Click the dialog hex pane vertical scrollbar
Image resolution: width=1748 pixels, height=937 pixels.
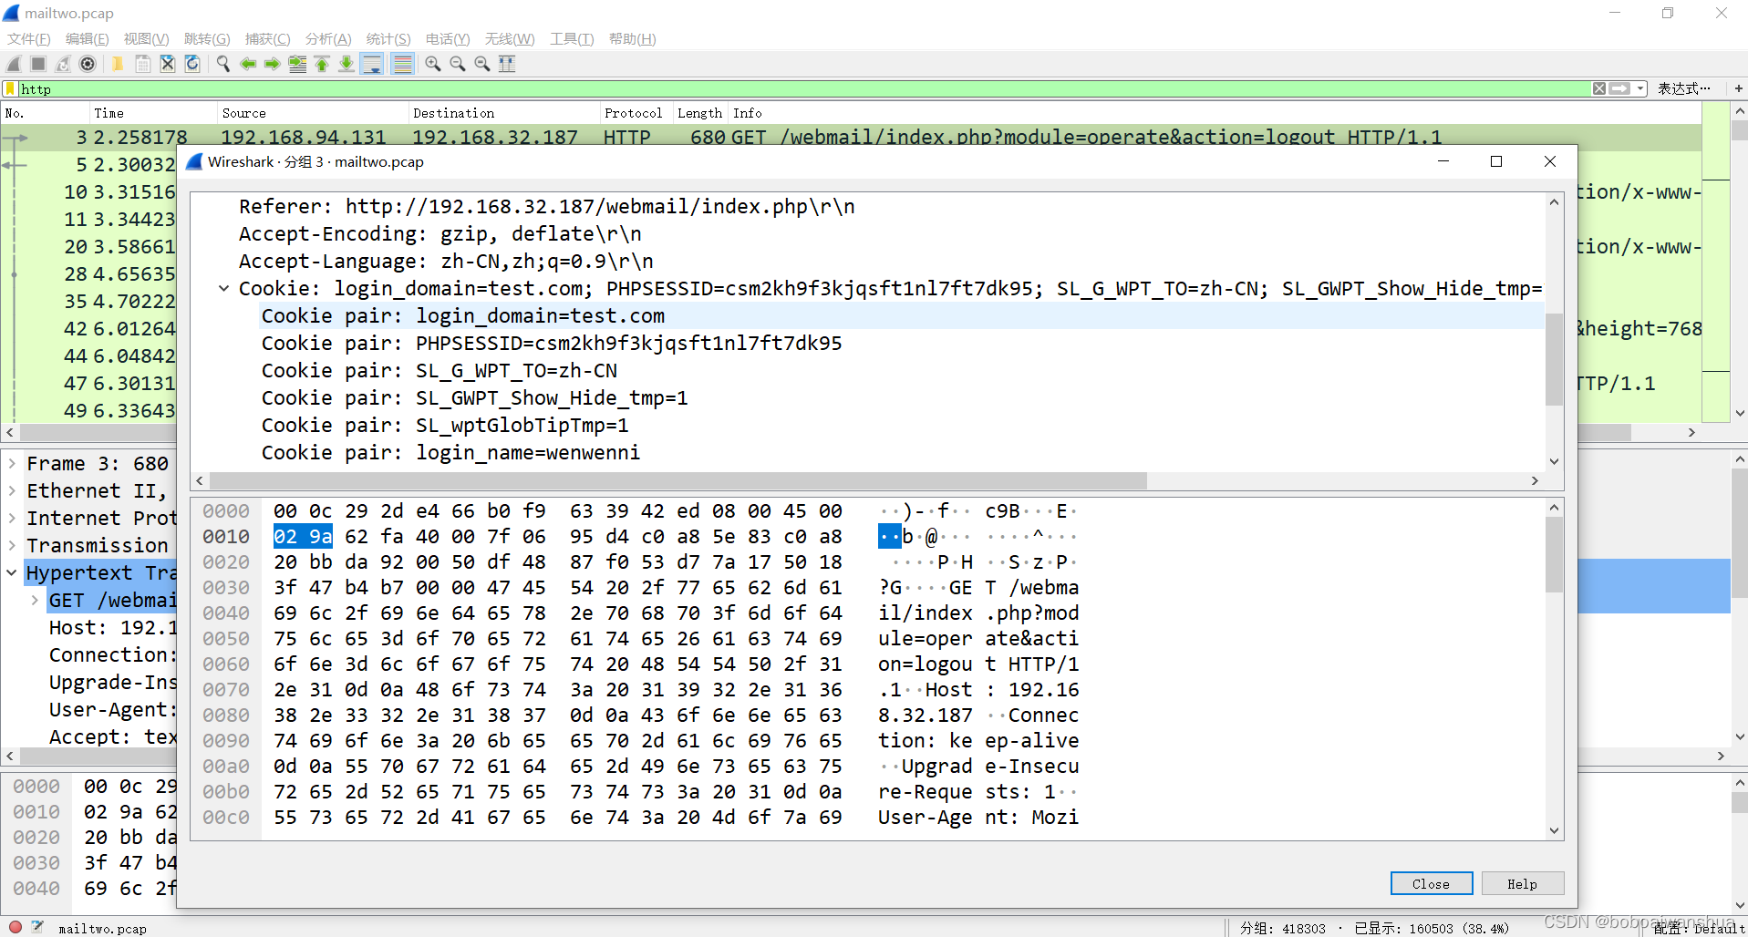(x=1555, y=554)
